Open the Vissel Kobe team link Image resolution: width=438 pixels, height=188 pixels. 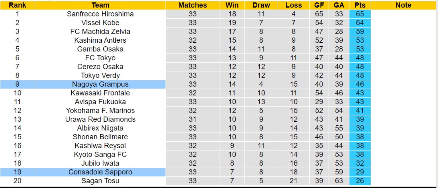pos(100,23)
